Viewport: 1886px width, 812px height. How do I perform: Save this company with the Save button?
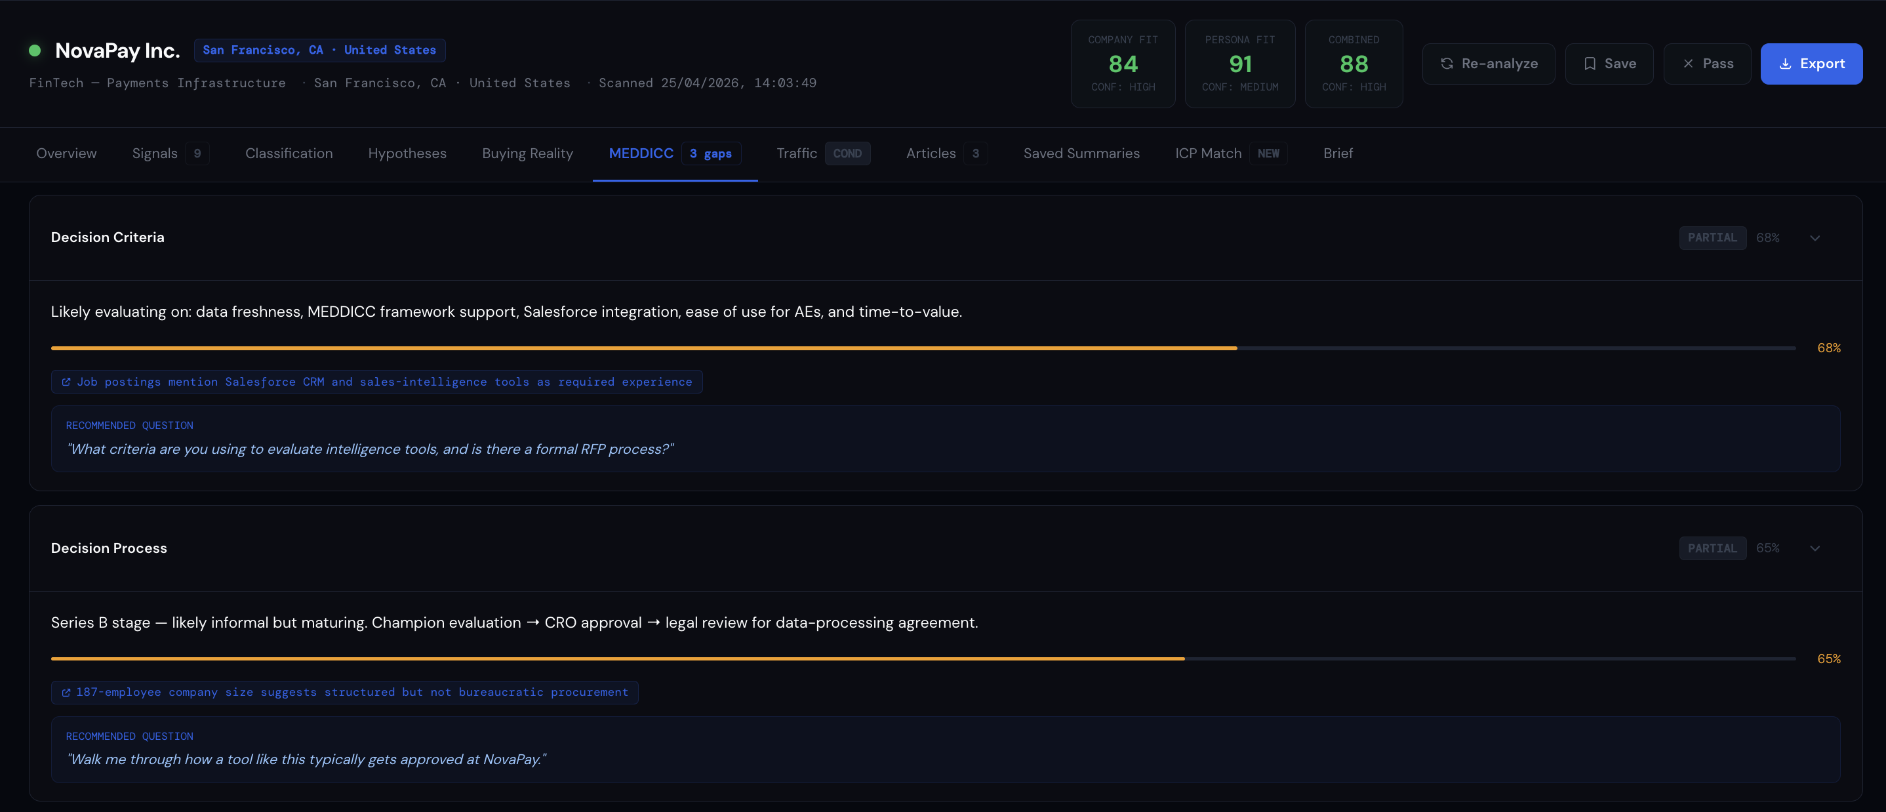pos(1609,64)
